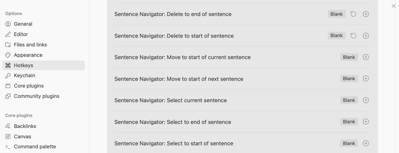399x153 pixels.
Task: Open Backlinks plugin settings
Action: click(25, 126)
